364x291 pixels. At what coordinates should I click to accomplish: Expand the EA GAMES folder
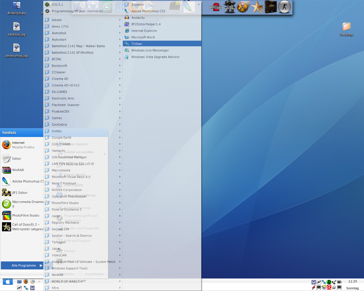83,92
